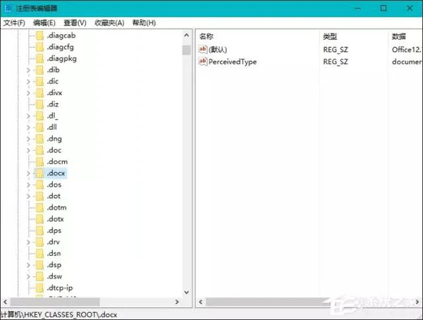Click the tree pane horizontal scrollbar thumb
Image resolution: width=423 pixels, height=320 pixels.
55,302
